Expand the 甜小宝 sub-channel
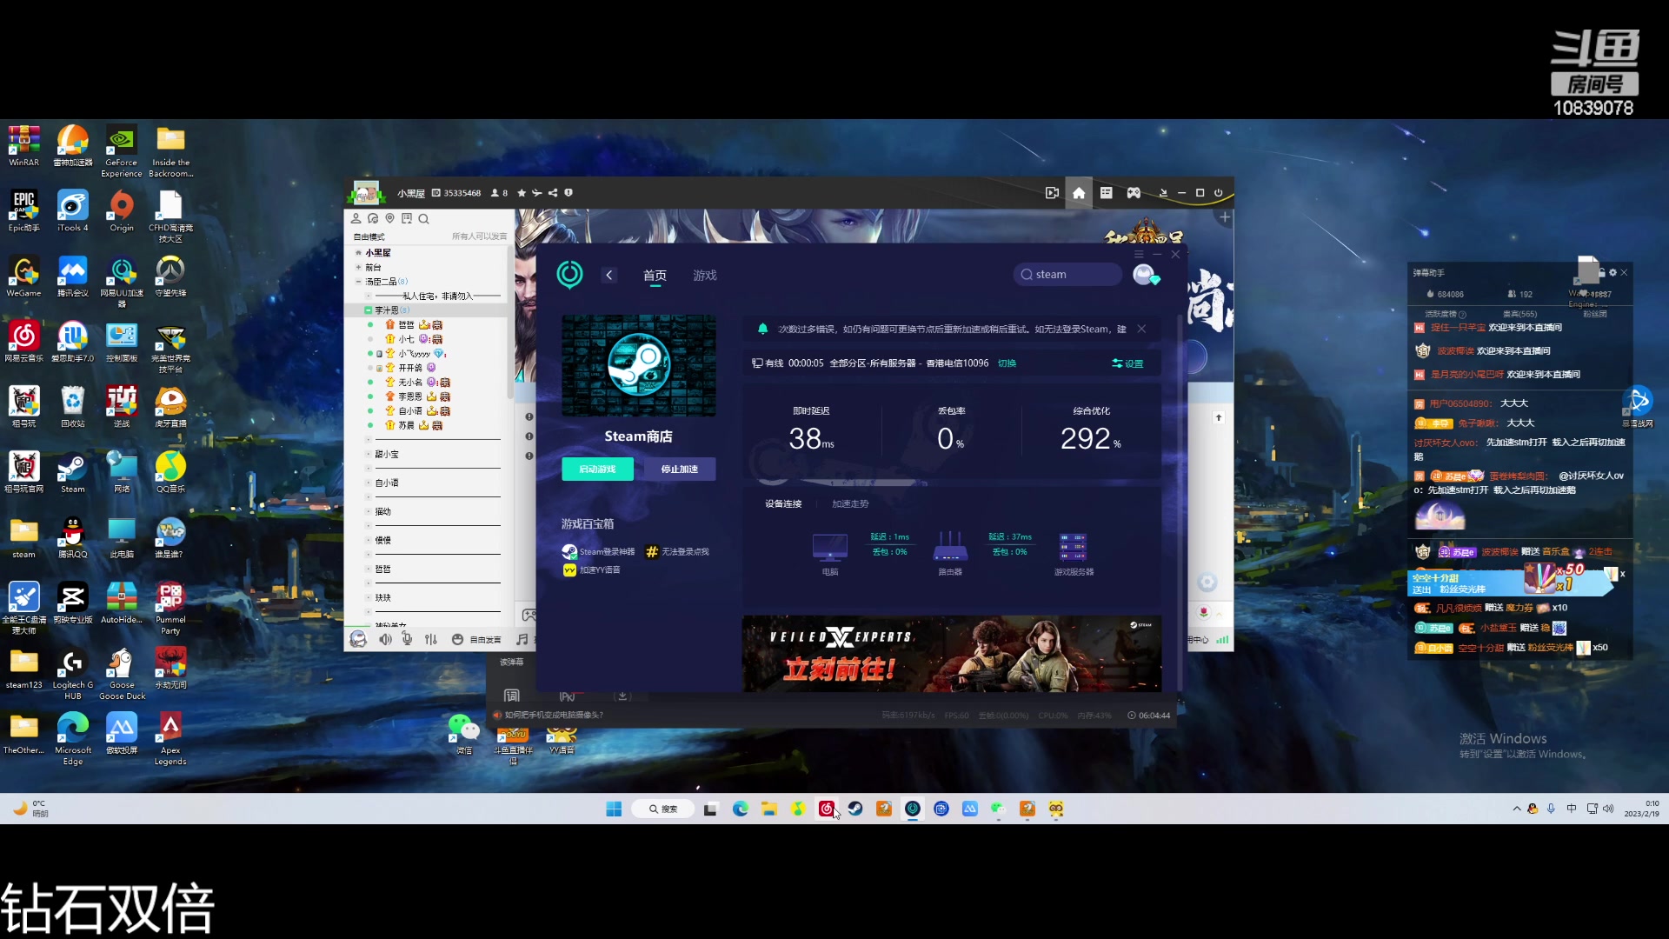Screen dimensions: 1669x939 click(x=369, y=455)
